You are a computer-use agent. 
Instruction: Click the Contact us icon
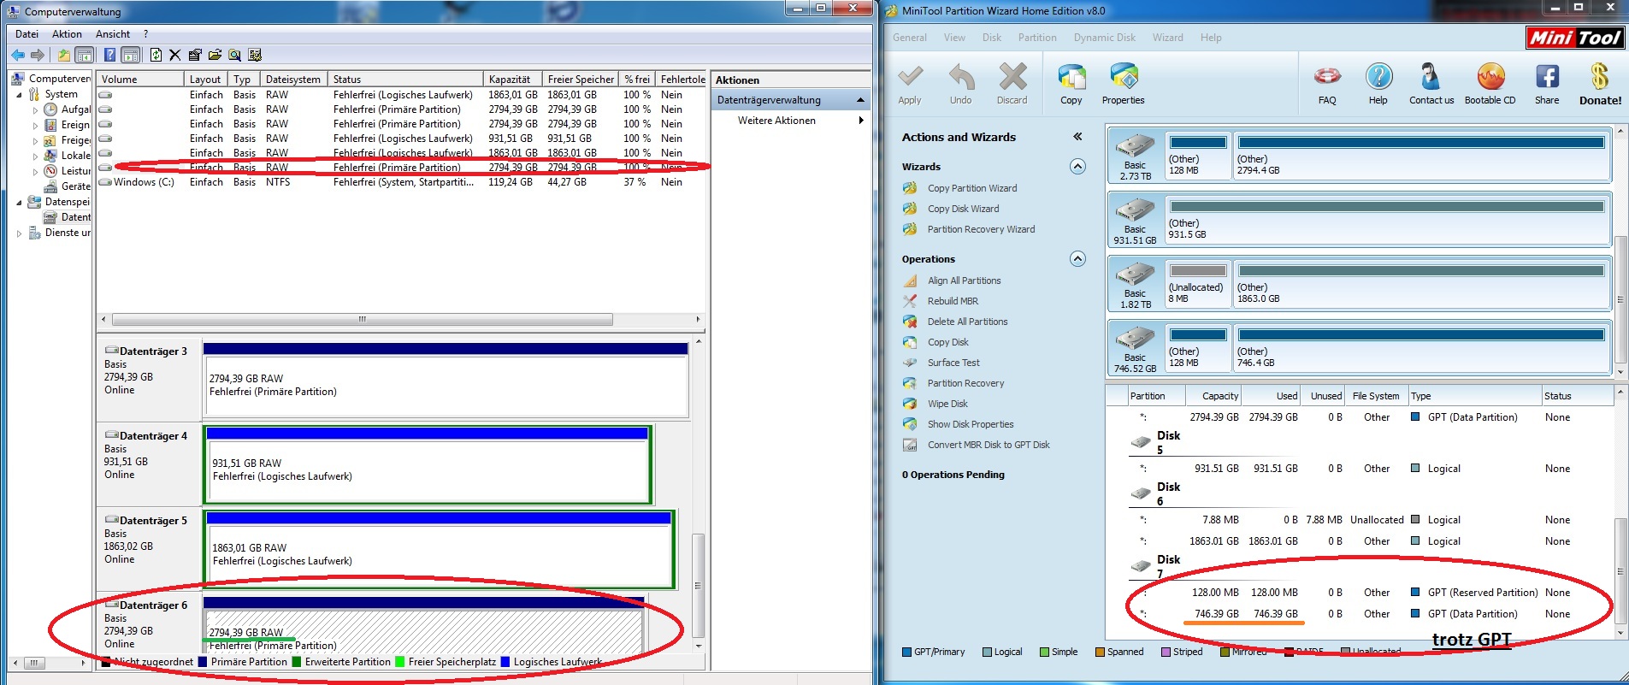click(1431, 84)
